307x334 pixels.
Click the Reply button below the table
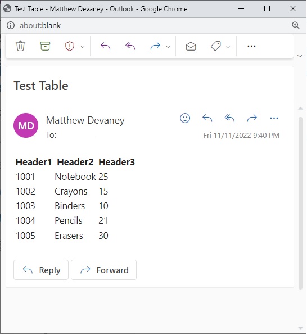coord(41,270)
